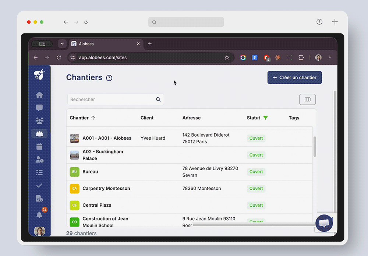Open the single checkmark sidebar icon
The height and width of the screenshot is (256, 368).
39,186
